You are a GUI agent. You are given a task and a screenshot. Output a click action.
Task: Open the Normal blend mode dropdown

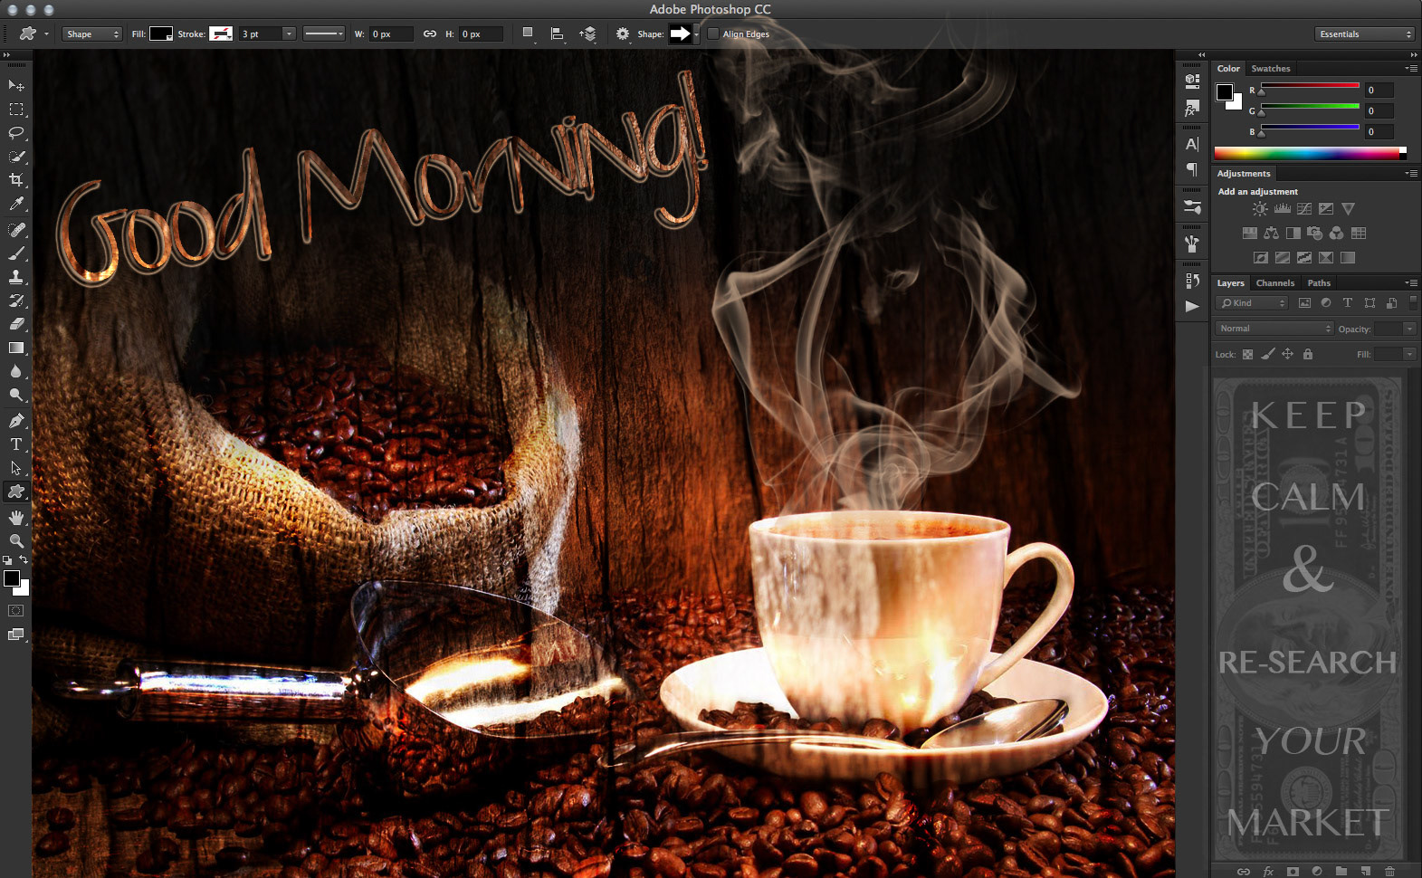click(x=1274, y=329)
